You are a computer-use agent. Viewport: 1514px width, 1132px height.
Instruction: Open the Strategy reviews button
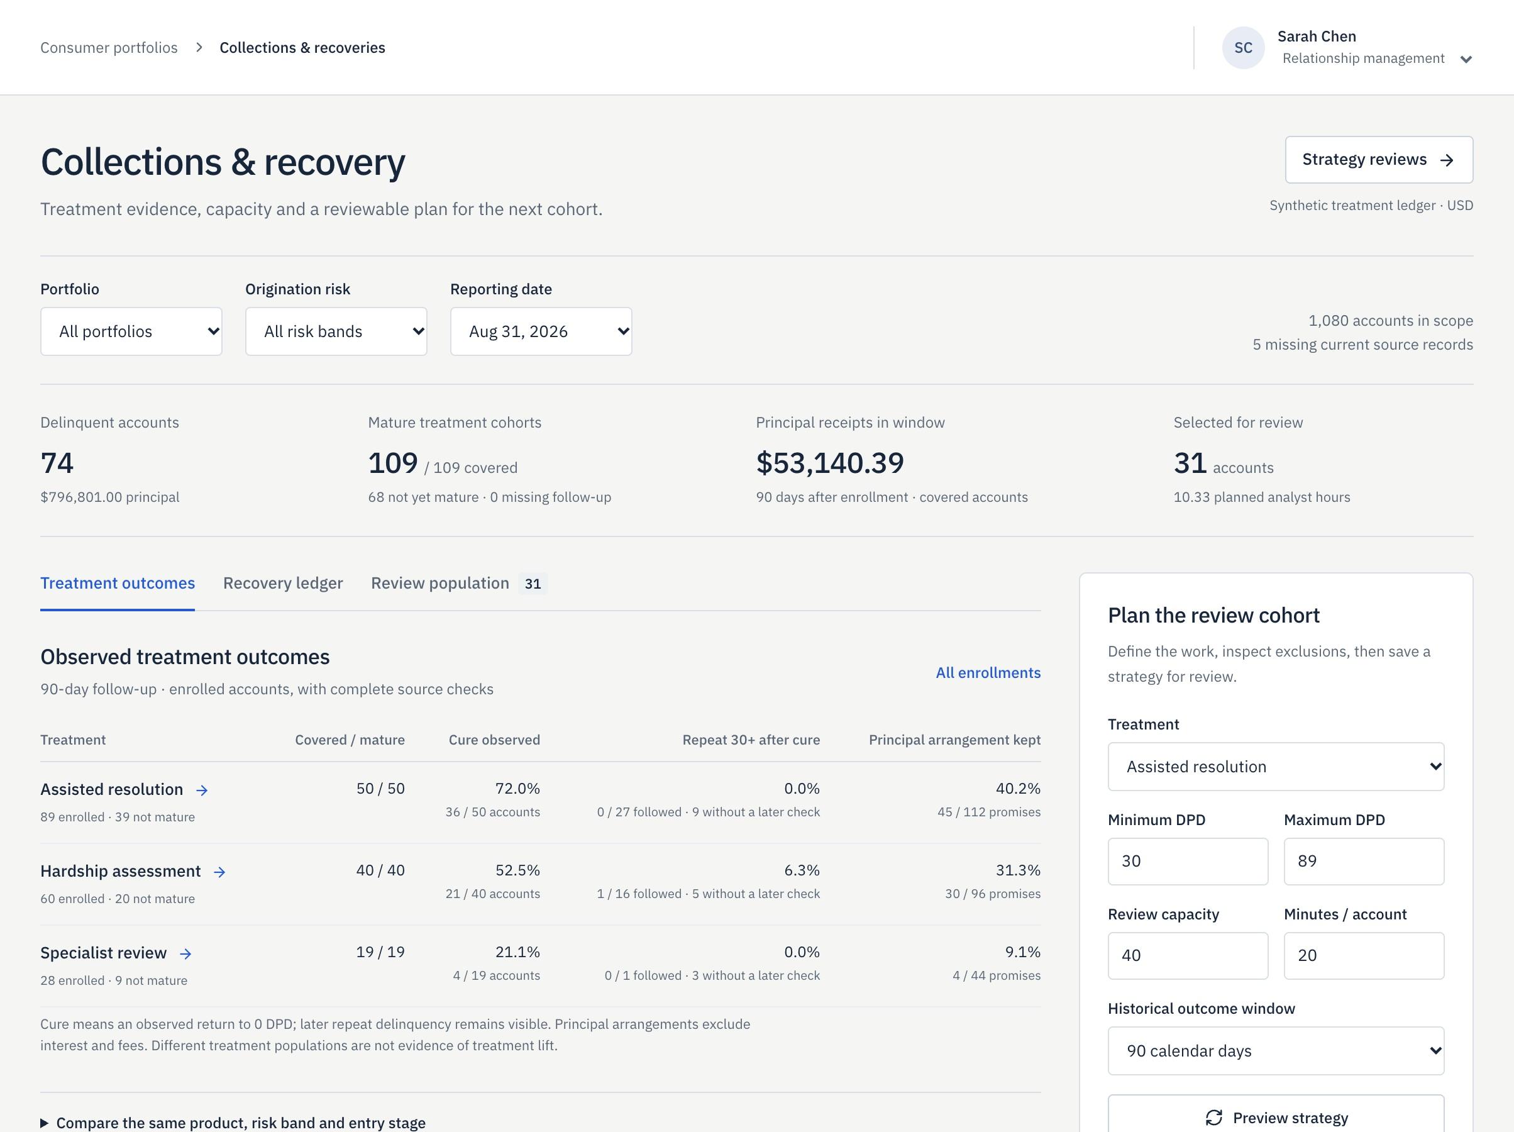(1378, 160)
